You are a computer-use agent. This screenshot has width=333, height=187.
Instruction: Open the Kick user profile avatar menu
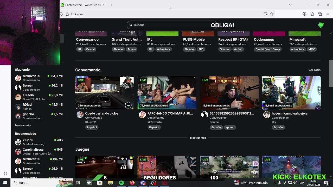(x=321, y=25)
